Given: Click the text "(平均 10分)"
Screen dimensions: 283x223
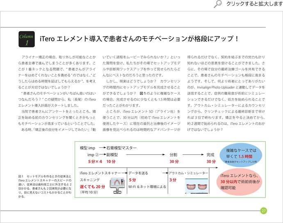Looking at the screenshot, I should pos(89,192).
